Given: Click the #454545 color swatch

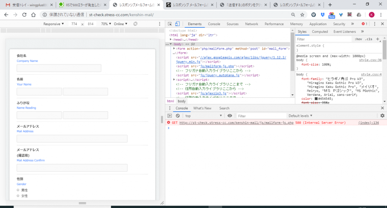Looking at the screenshot, I should click(x=316, y=99).
